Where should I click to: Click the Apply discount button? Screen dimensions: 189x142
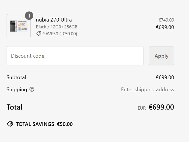(x=162, y=56)
